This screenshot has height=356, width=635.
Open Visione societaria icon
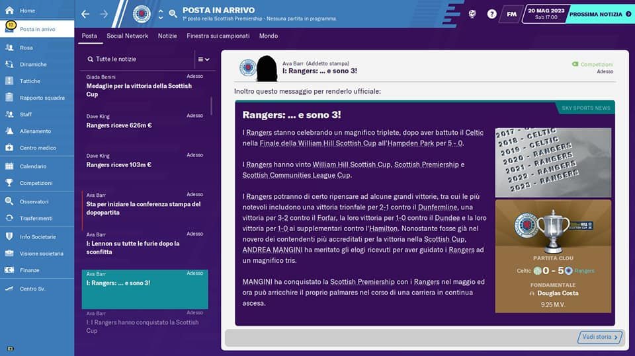[9, 253]
